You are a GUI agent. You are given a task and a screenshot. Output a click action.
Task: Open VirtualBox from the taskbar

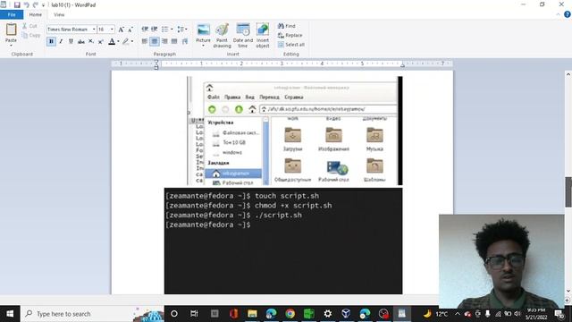tap(346, 314)
